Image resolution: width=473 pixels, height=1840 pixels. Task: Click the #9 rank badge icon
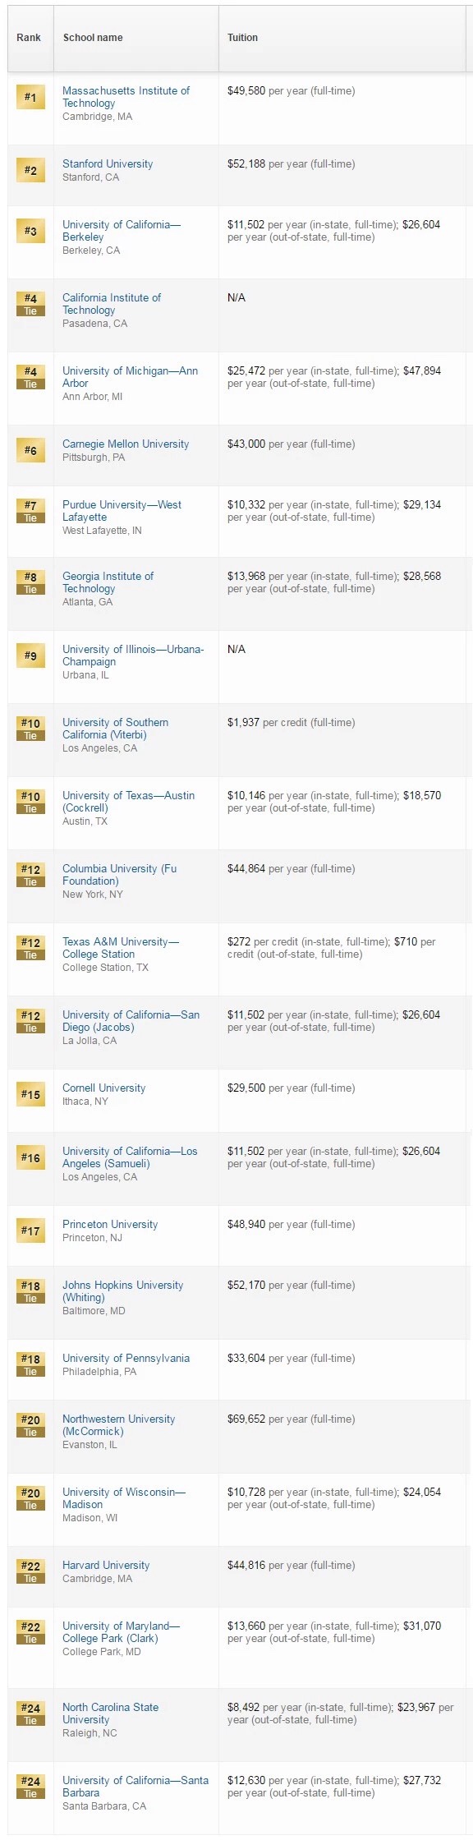pyautogui.click(x=30, y=655)
